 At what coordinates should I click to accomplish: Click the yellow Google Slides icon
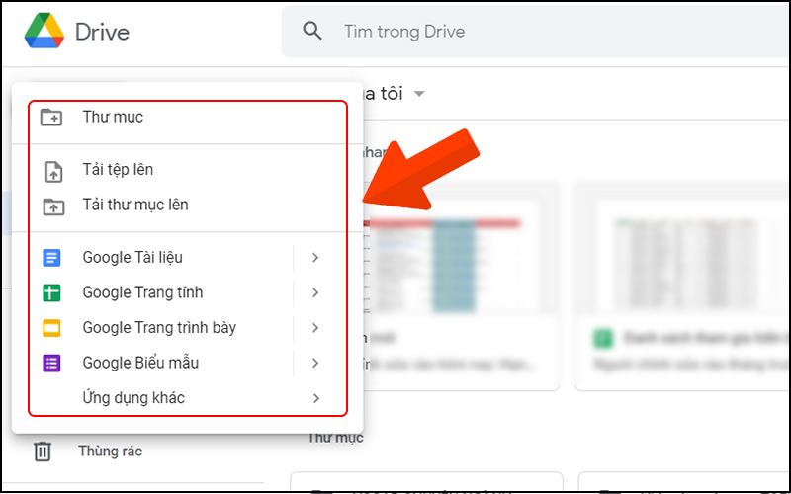[x=51, y=328]
